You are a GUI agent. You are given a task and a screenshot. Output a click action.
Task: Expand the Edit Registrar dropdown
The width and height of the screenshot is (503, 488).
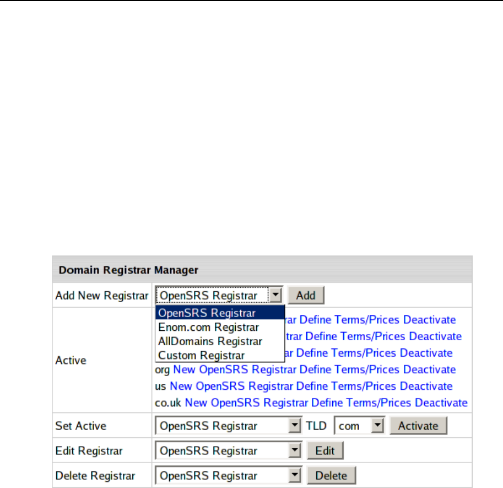[229, 451]
